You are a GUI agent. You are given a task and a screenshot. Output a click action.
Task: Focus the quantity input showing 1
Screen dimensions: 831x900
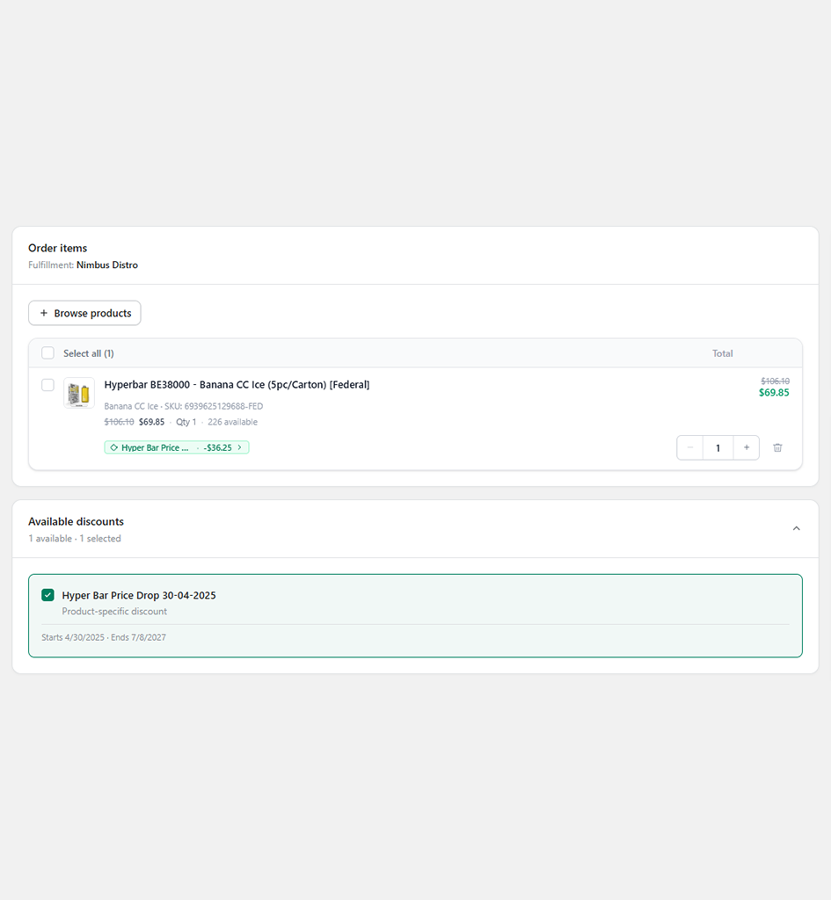718,447
